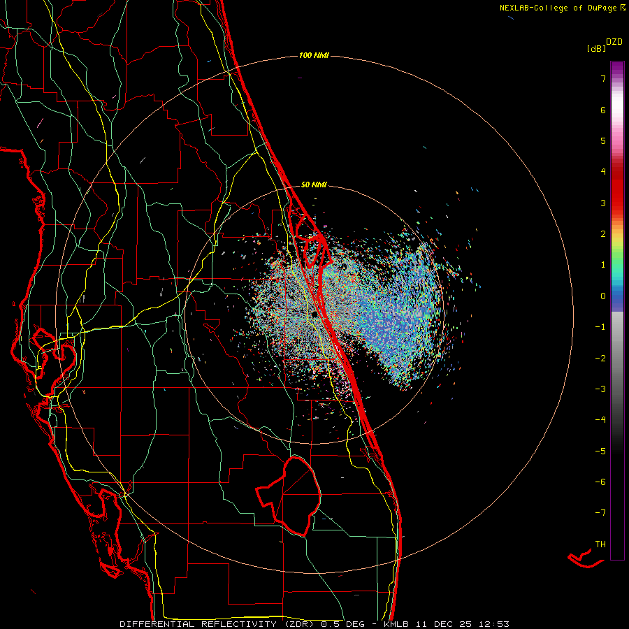
Task: Click the Lake Okeechobee outline on the map
Action: click(289, 496)
